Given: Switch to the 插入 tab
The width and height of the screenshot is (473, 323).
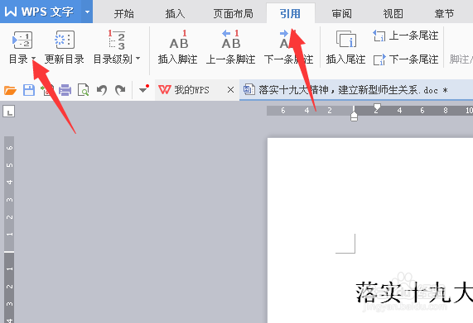Looking at the screenshot, I should (x=175, y=13).
